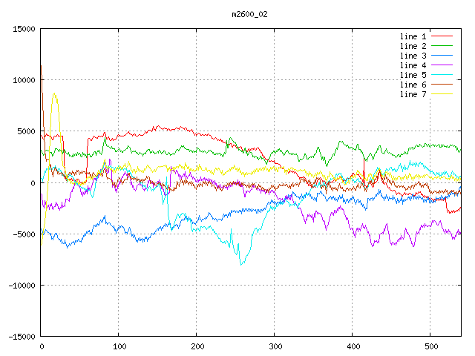Select the "line 1" legend label
The image size is (475, 356).
coord(413,36)
